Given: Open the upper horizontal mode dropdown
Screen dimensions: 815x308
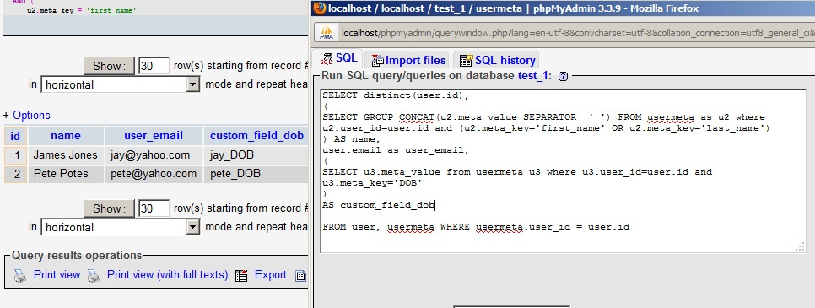Looking at the screenshot, I should tap(120, 84).
